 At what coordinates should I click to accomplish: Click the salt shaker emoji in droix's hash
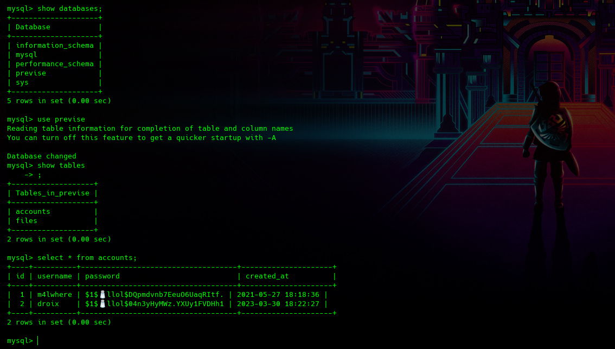coord(102,304)
